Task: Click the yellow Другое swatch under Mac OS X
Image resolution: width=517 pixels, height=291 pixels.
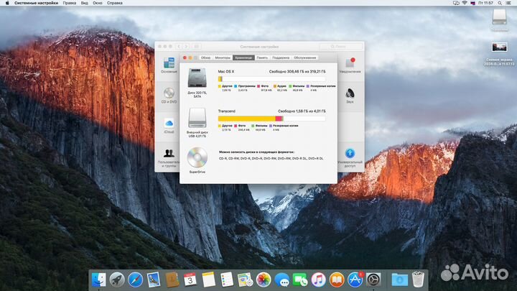Action: 220,86
